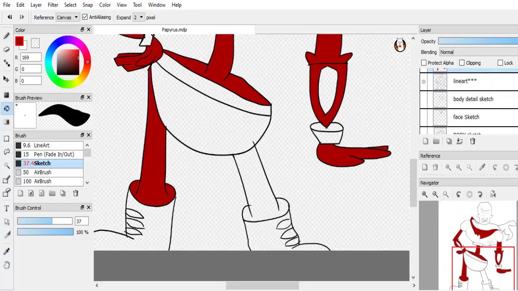
Task: Zoom out using the Navigator panel
Action: pos(435,194)
